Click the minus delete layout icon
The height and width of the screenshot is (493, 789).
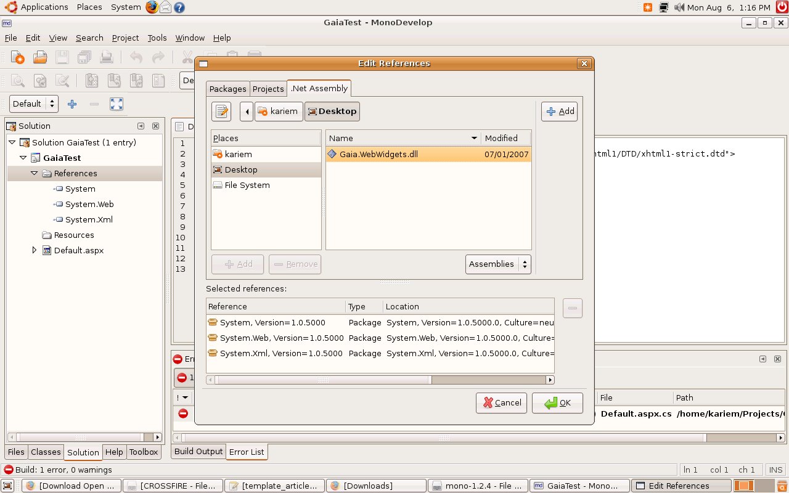94,104
